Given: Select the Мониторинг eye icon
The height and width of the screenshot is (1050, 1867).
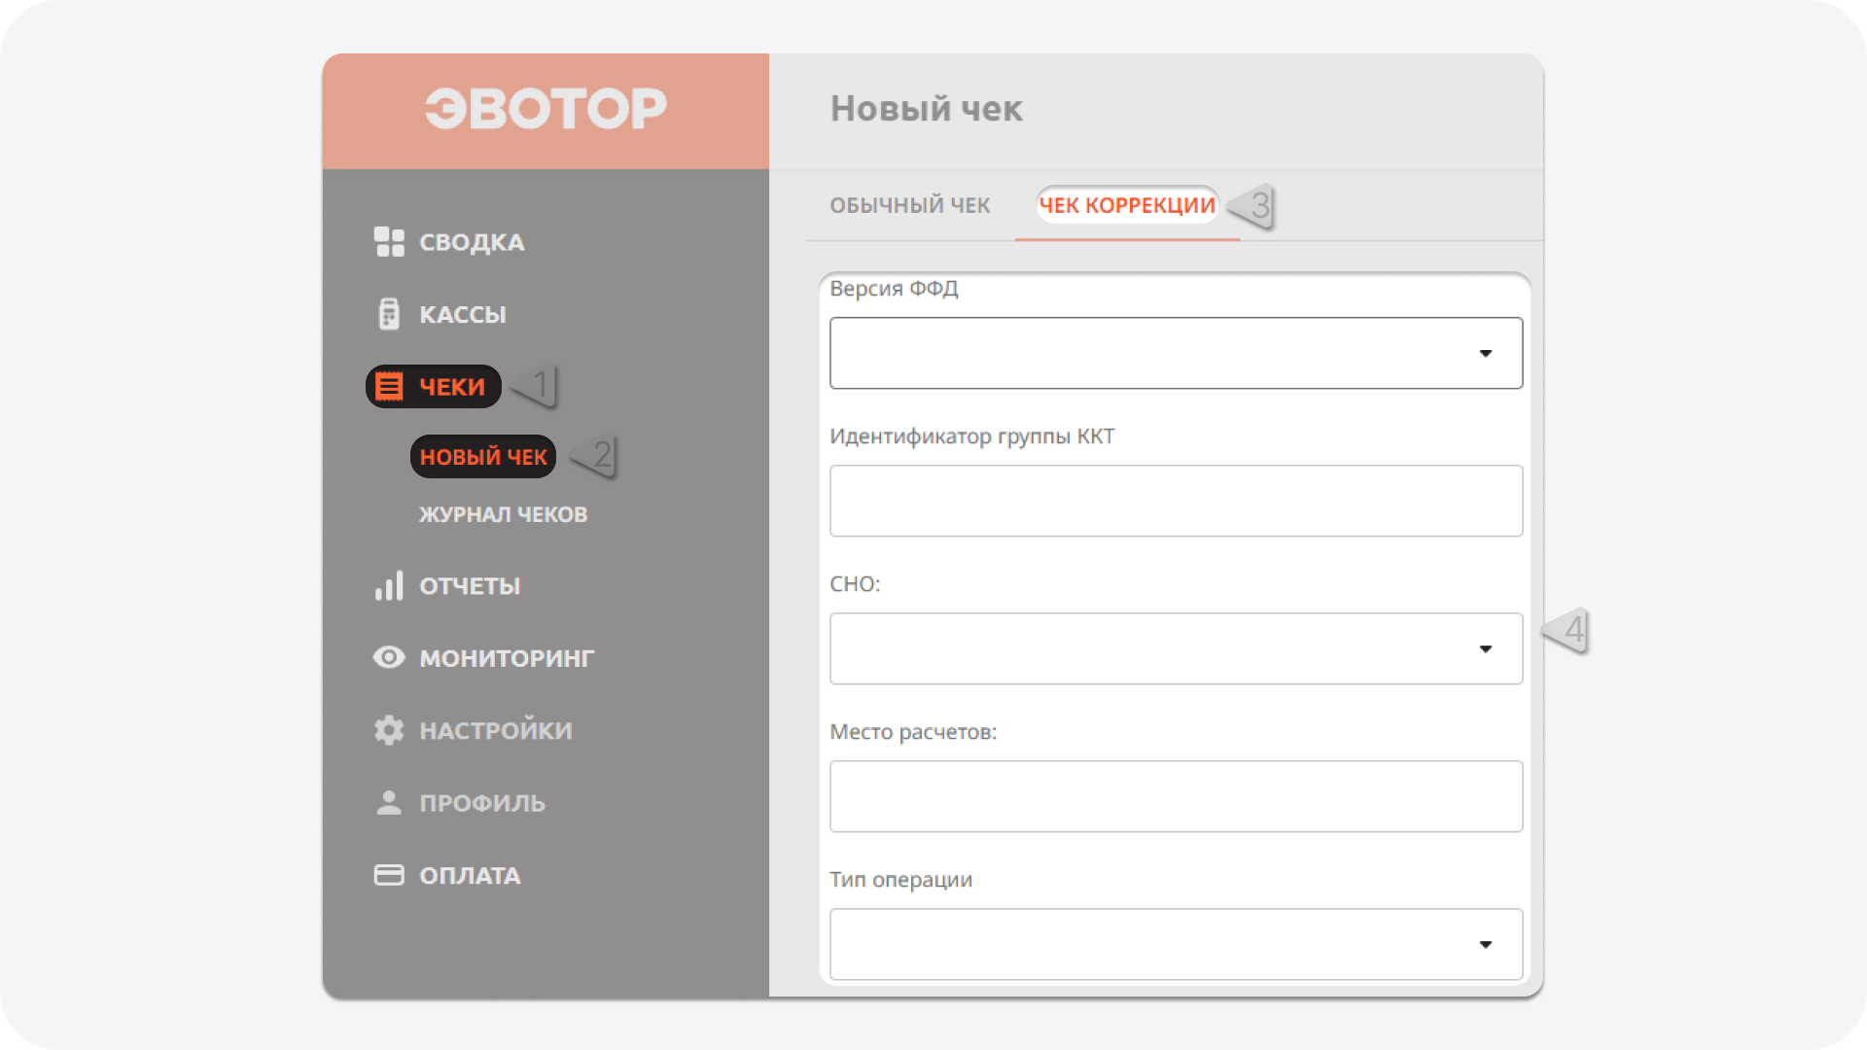Looking at the screenshot, I should pyautogui.click(x=389, y=657).
